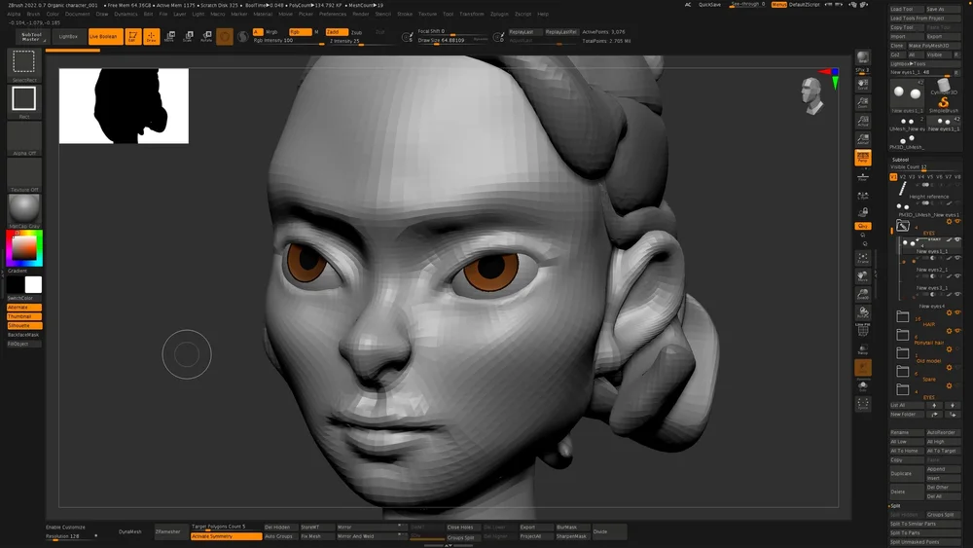Toggle the Rgb channel button
The height and width of the screenshot is (548, 973).
tap(301, 32)
